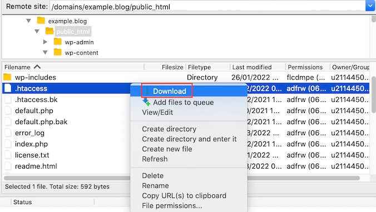Select the wp-includes directory name

click(x=36, y=77)
